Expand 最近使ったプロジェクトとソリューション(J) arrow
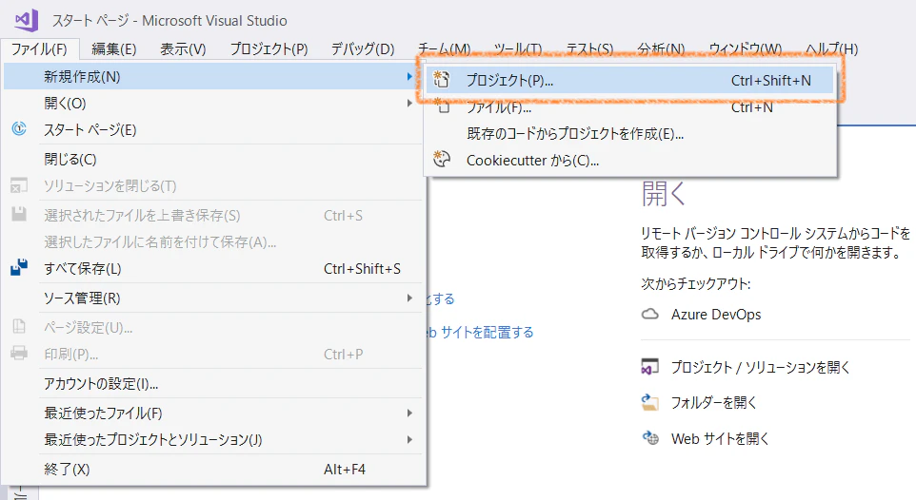The image size is (916, 500). [409, 439]
